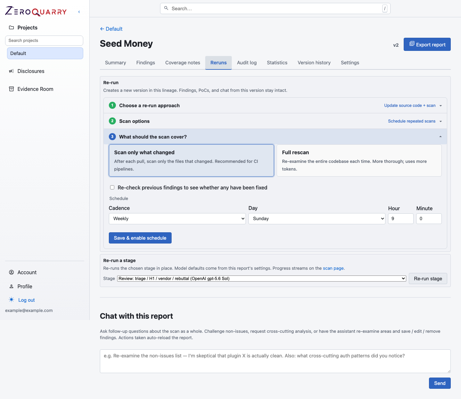Switch to the Findings tab
Image resolution: width=461 pixels, height=399 pixels.
(146, 63)
